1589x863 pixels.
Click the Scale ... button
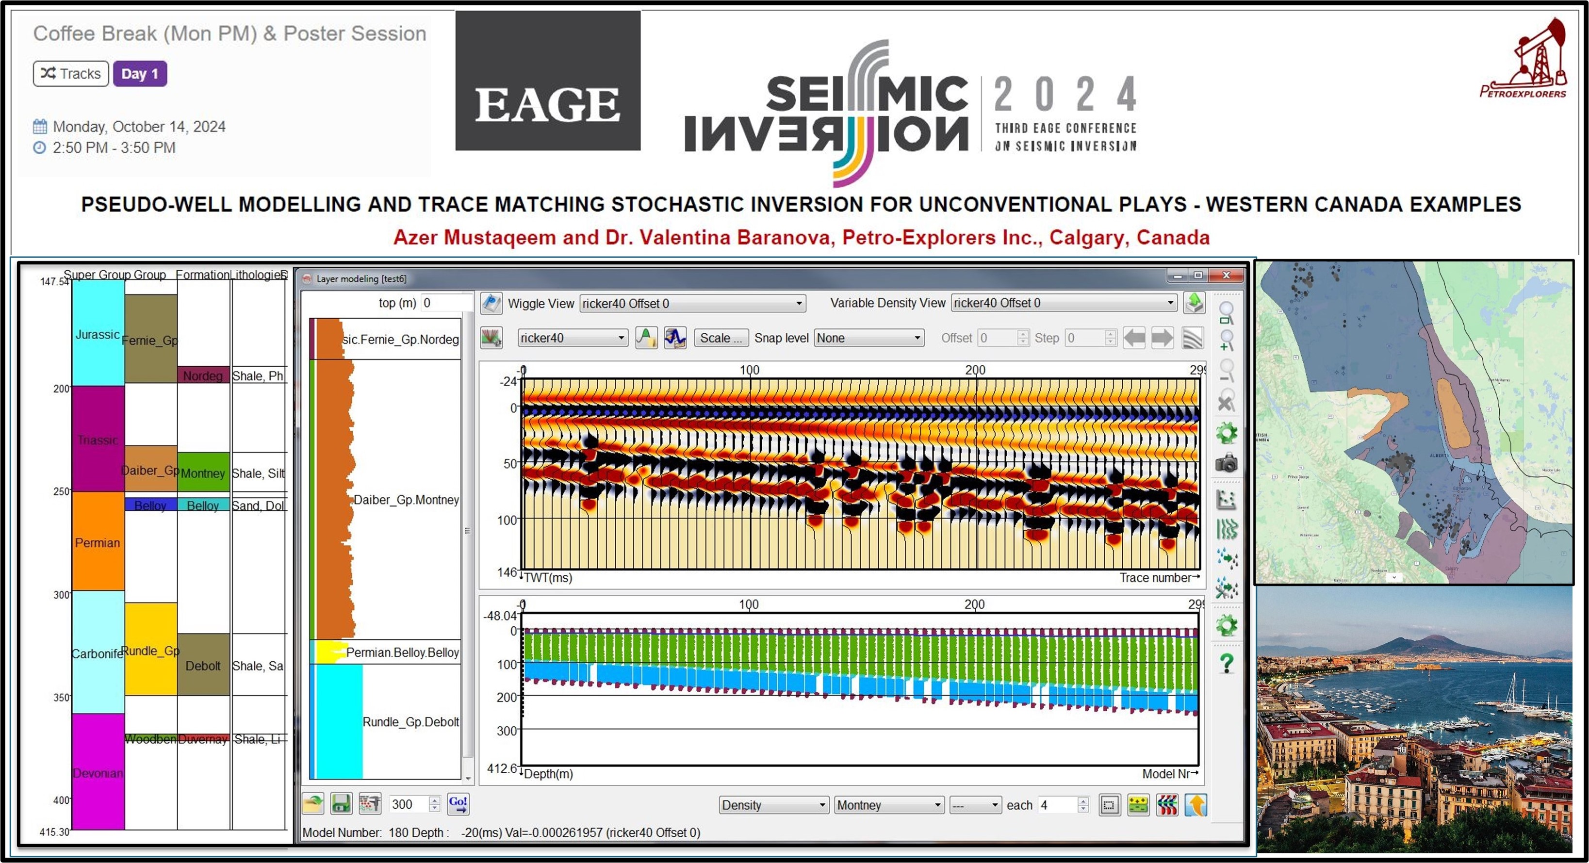(721, 338)
